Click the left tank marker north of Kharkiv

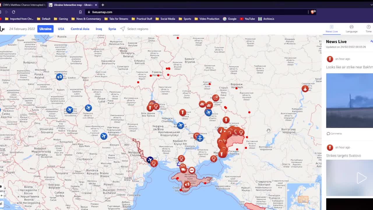pyautogui.click(x=203, y=104)
